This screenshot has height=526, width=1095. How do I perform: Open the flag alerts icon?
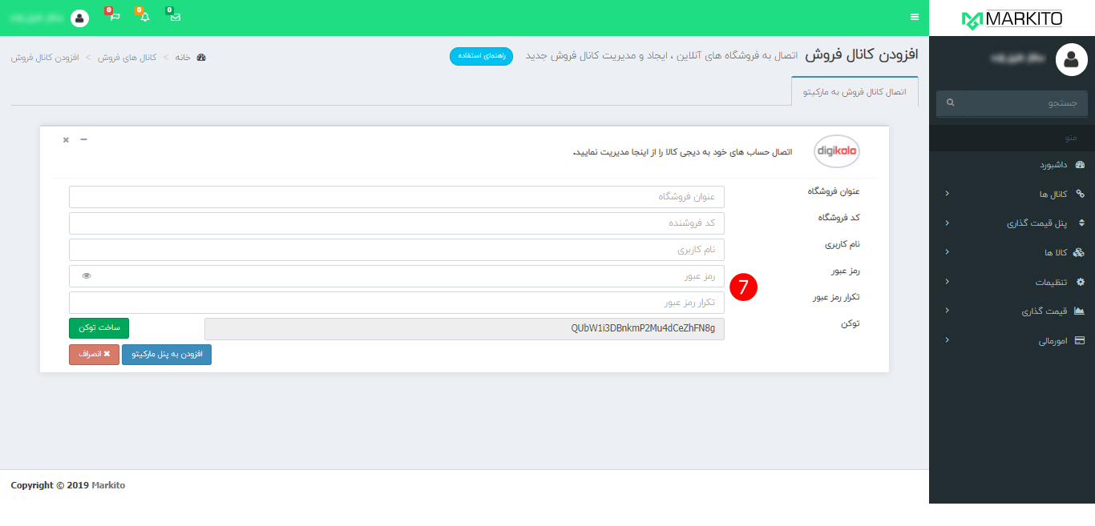tap(115, 17)
